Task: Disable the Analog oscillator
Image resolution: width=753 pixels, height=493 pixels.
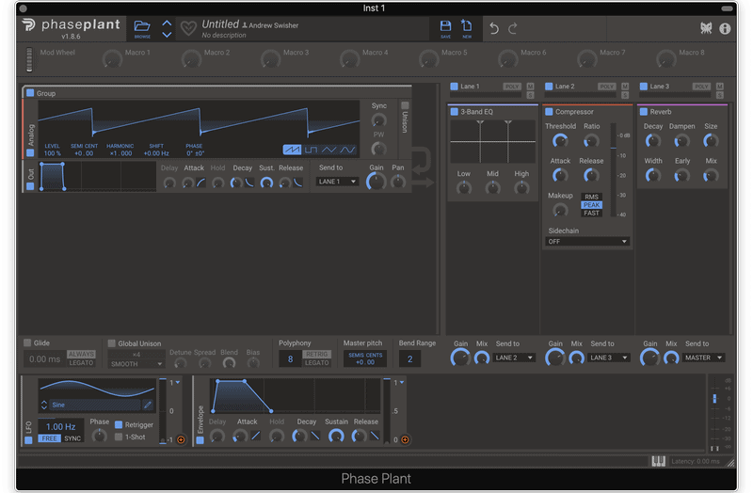Action: (30, 152)
